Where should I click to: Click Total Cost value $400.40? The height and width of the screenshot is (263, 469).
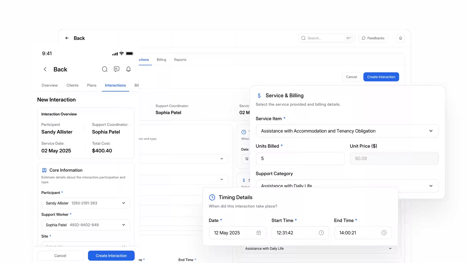(x=102, y=151)
